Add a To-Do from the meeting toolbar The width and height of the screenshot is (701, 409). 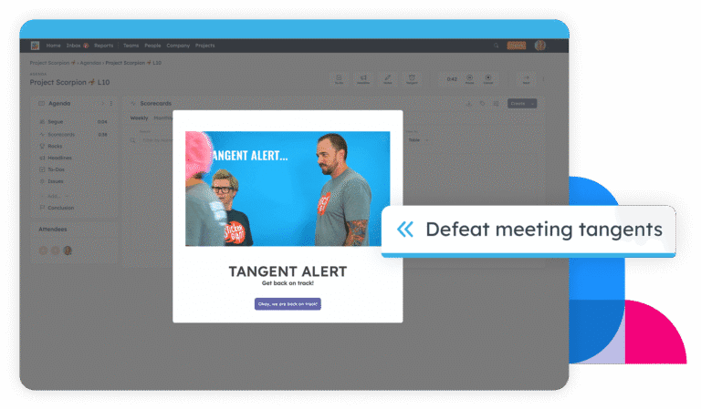(x=339, y=79)
